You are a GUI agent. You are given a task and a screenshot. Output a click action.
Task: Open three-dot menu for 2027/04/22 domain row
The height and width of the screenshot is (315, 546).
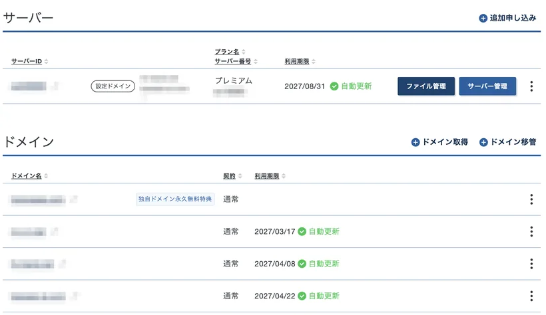(x=531, y=296)
